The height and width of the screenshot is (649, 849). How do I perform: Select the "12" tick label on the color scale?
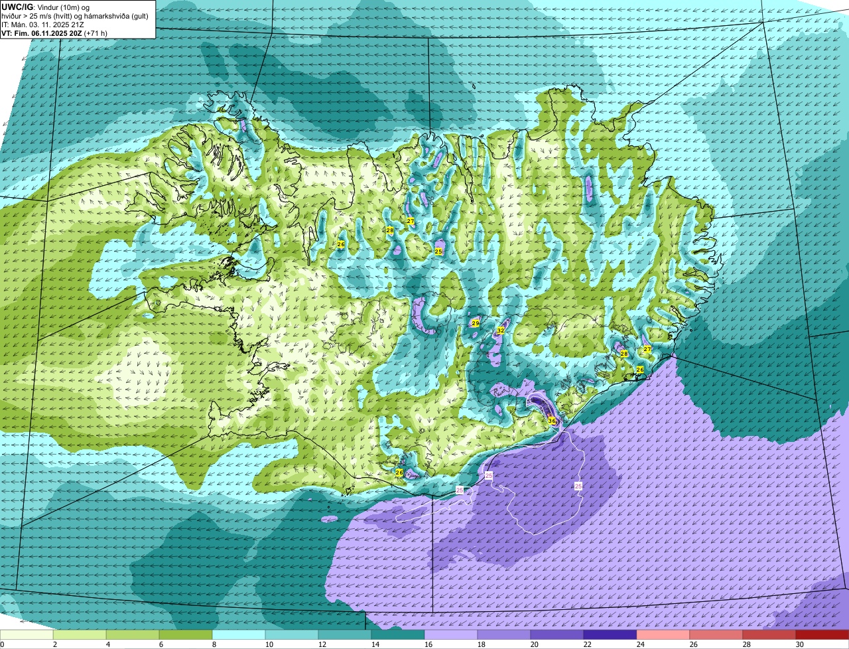322,644
